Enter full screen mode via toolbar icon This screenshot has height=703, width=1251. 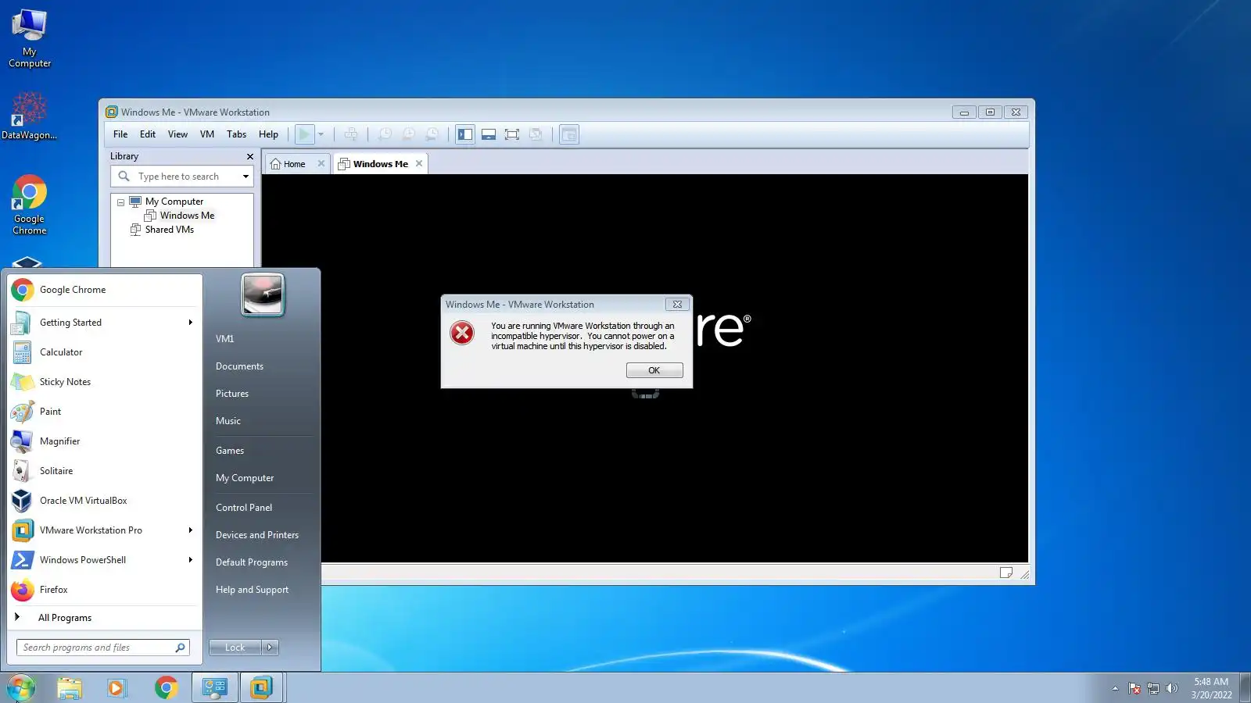tap(512, 134)
